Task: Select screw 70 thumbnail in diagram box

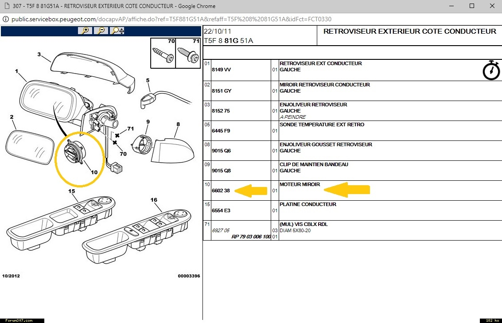Action: (163, 53)
